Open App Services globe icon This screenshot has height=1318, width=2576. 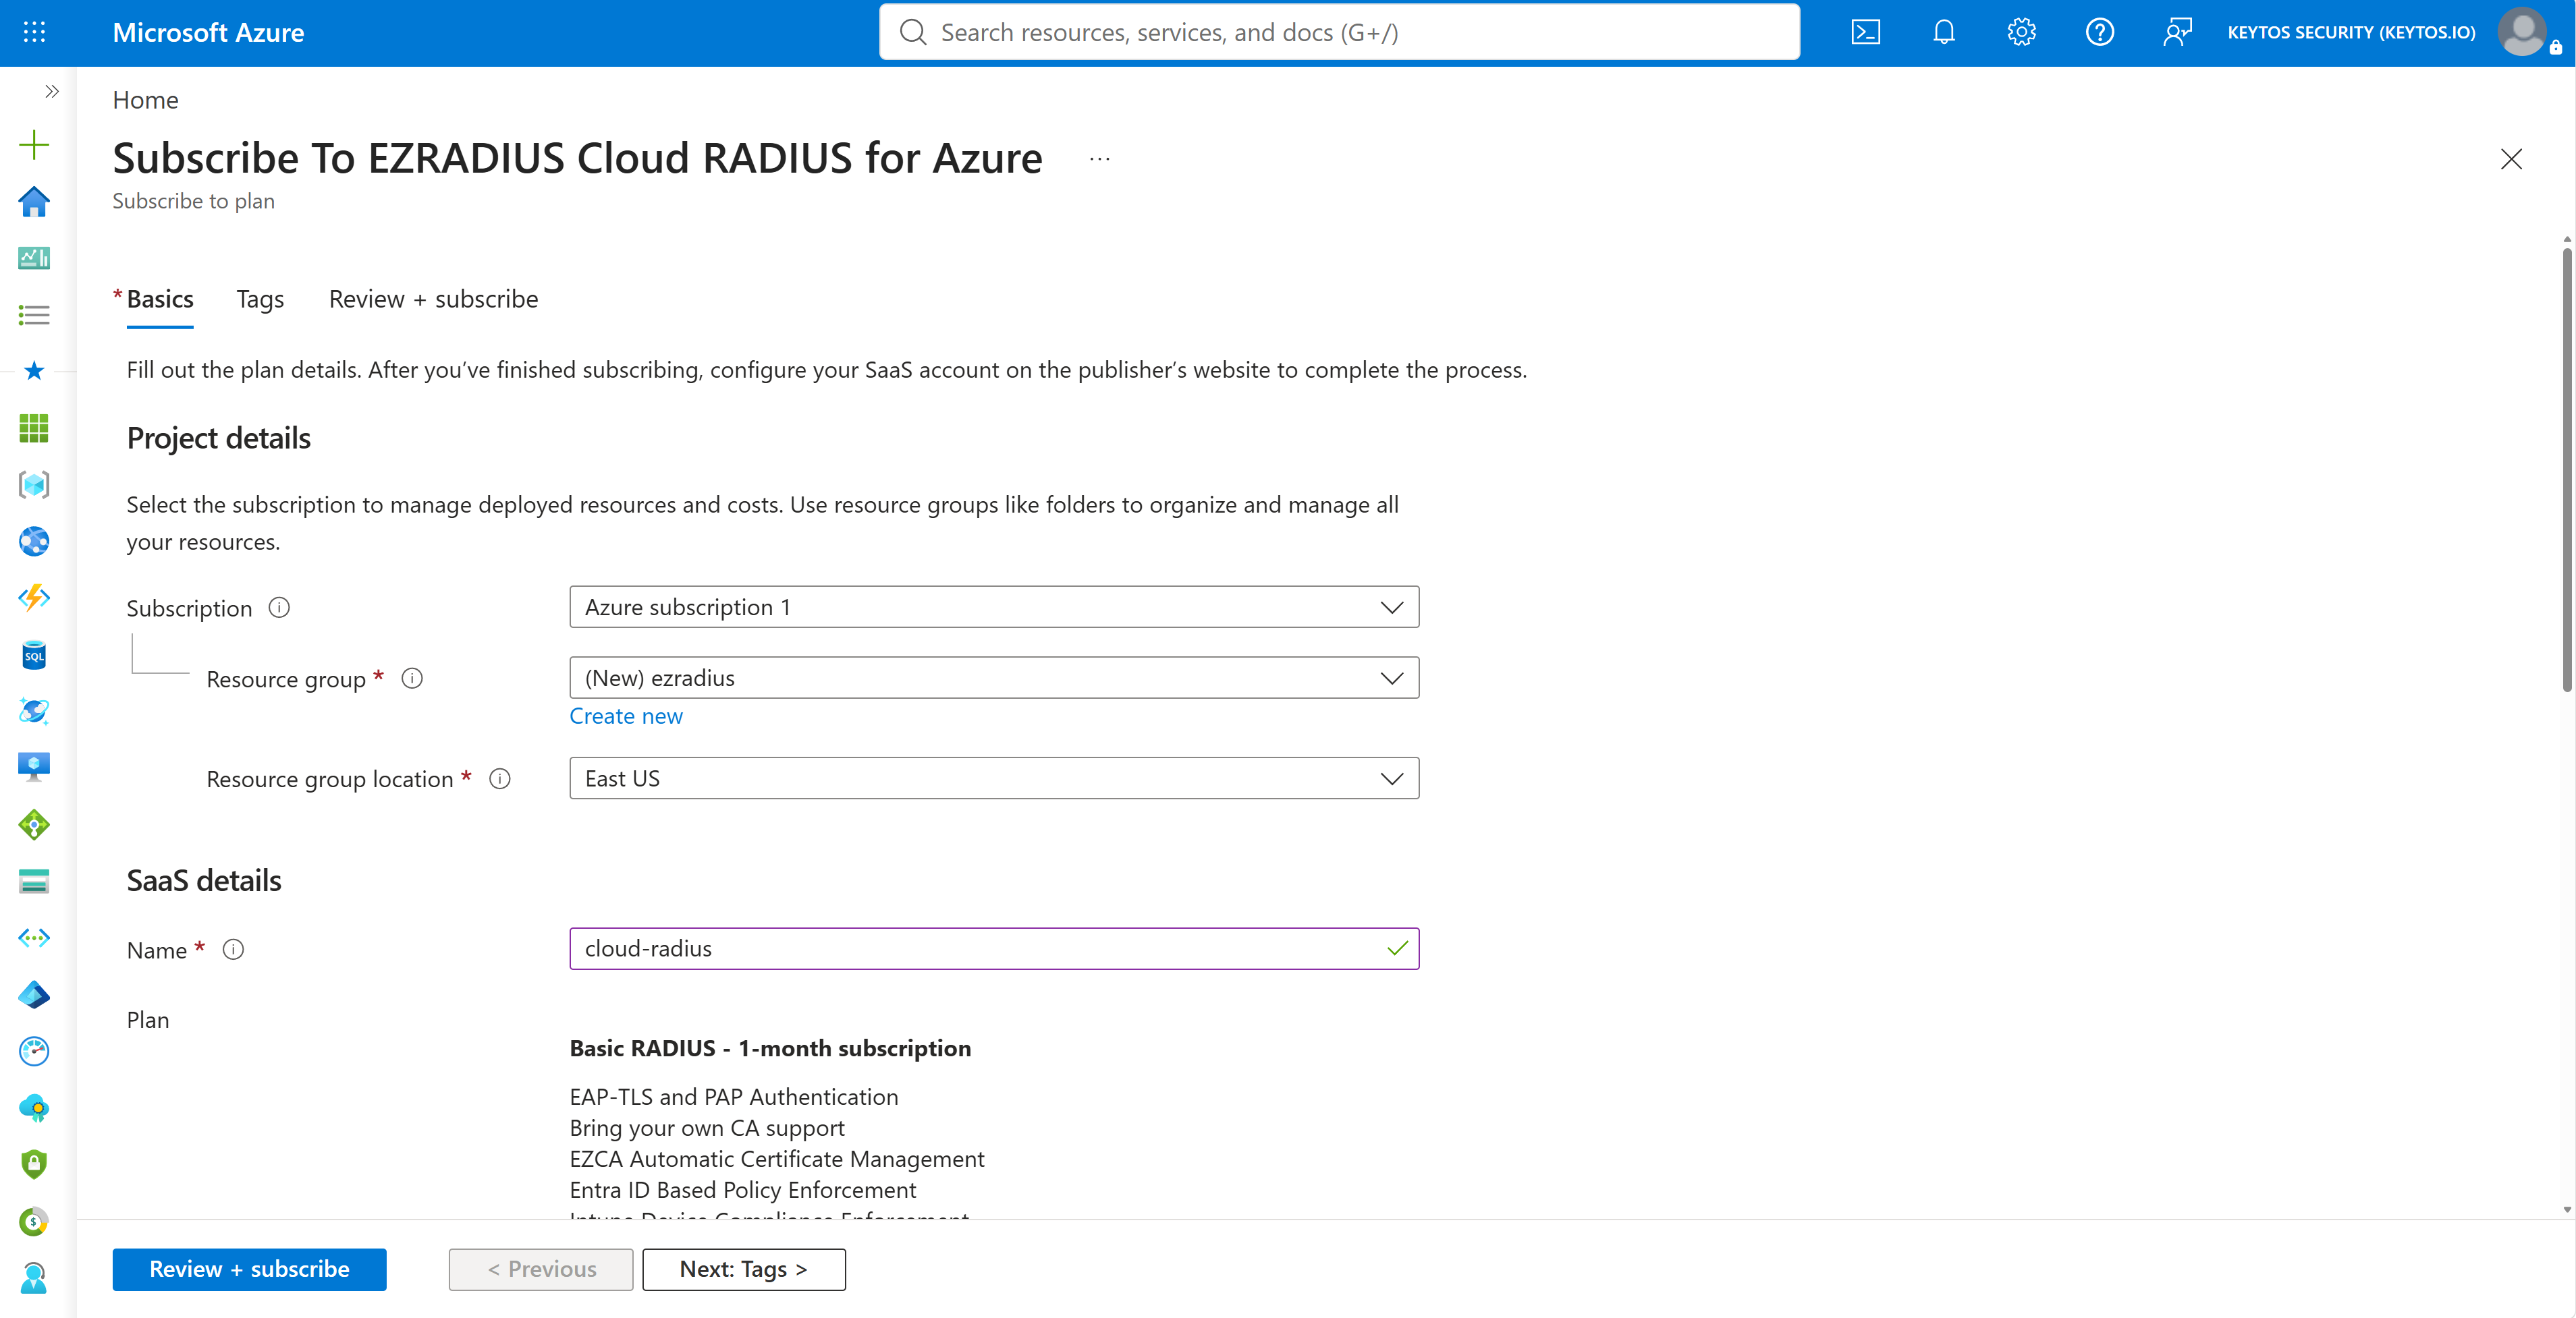pos(34,542)
